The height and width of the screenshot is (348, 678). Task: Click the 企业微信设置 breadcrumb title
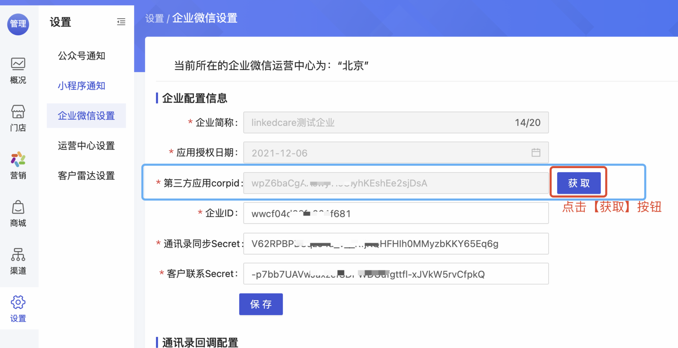pos(205,18)
